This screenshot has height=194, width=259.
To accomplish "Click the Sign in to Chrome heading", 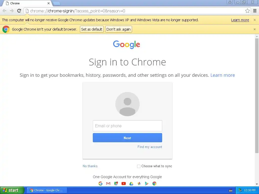I will [x=127, y=62].
